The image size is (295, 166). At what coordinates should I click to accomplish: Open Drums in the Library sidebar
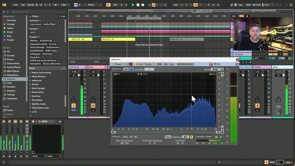click(x=10, y=59)
